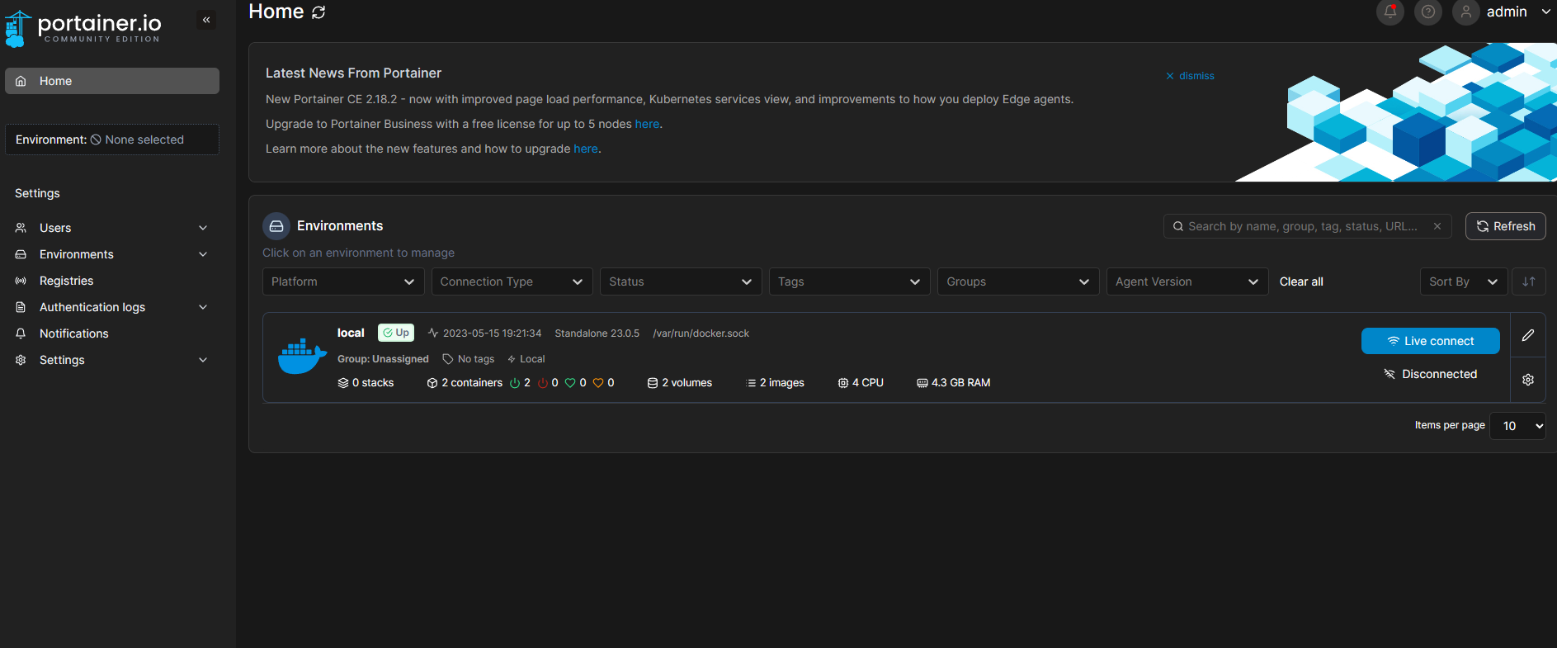Toggle sort order arrows icon
This screenshot has height=648, width=1557.
[x=1529, y=281]
